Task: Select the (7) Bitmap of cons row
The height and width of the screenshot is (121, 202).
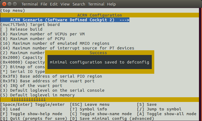Action: tap(23, 67)
